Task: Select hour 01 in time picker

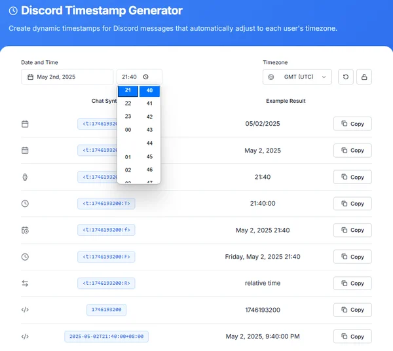Action: [x=128, y=157]
